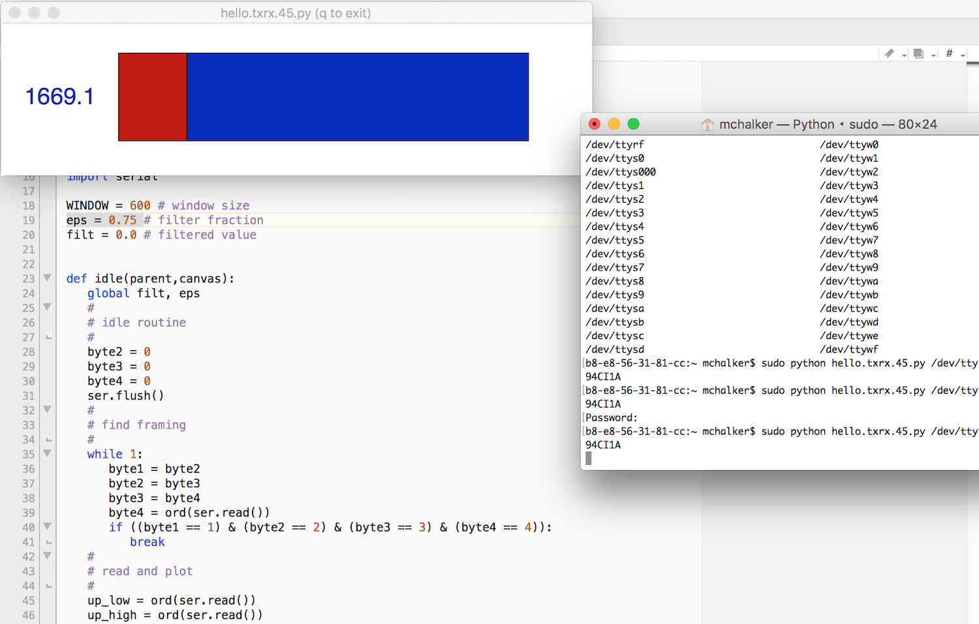Click the 'Password:' prompt line in Terminal
This screenshot has width=979, height=624.
(612, 418)
